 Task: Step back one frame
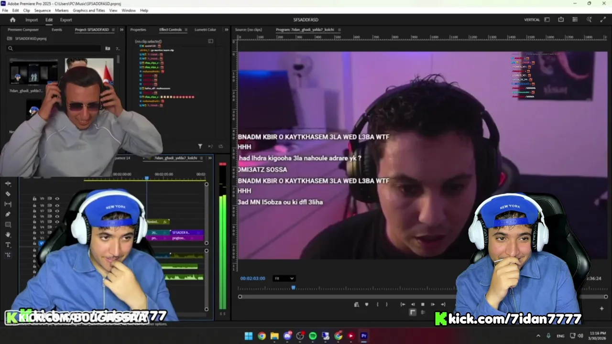click(413, 304)
